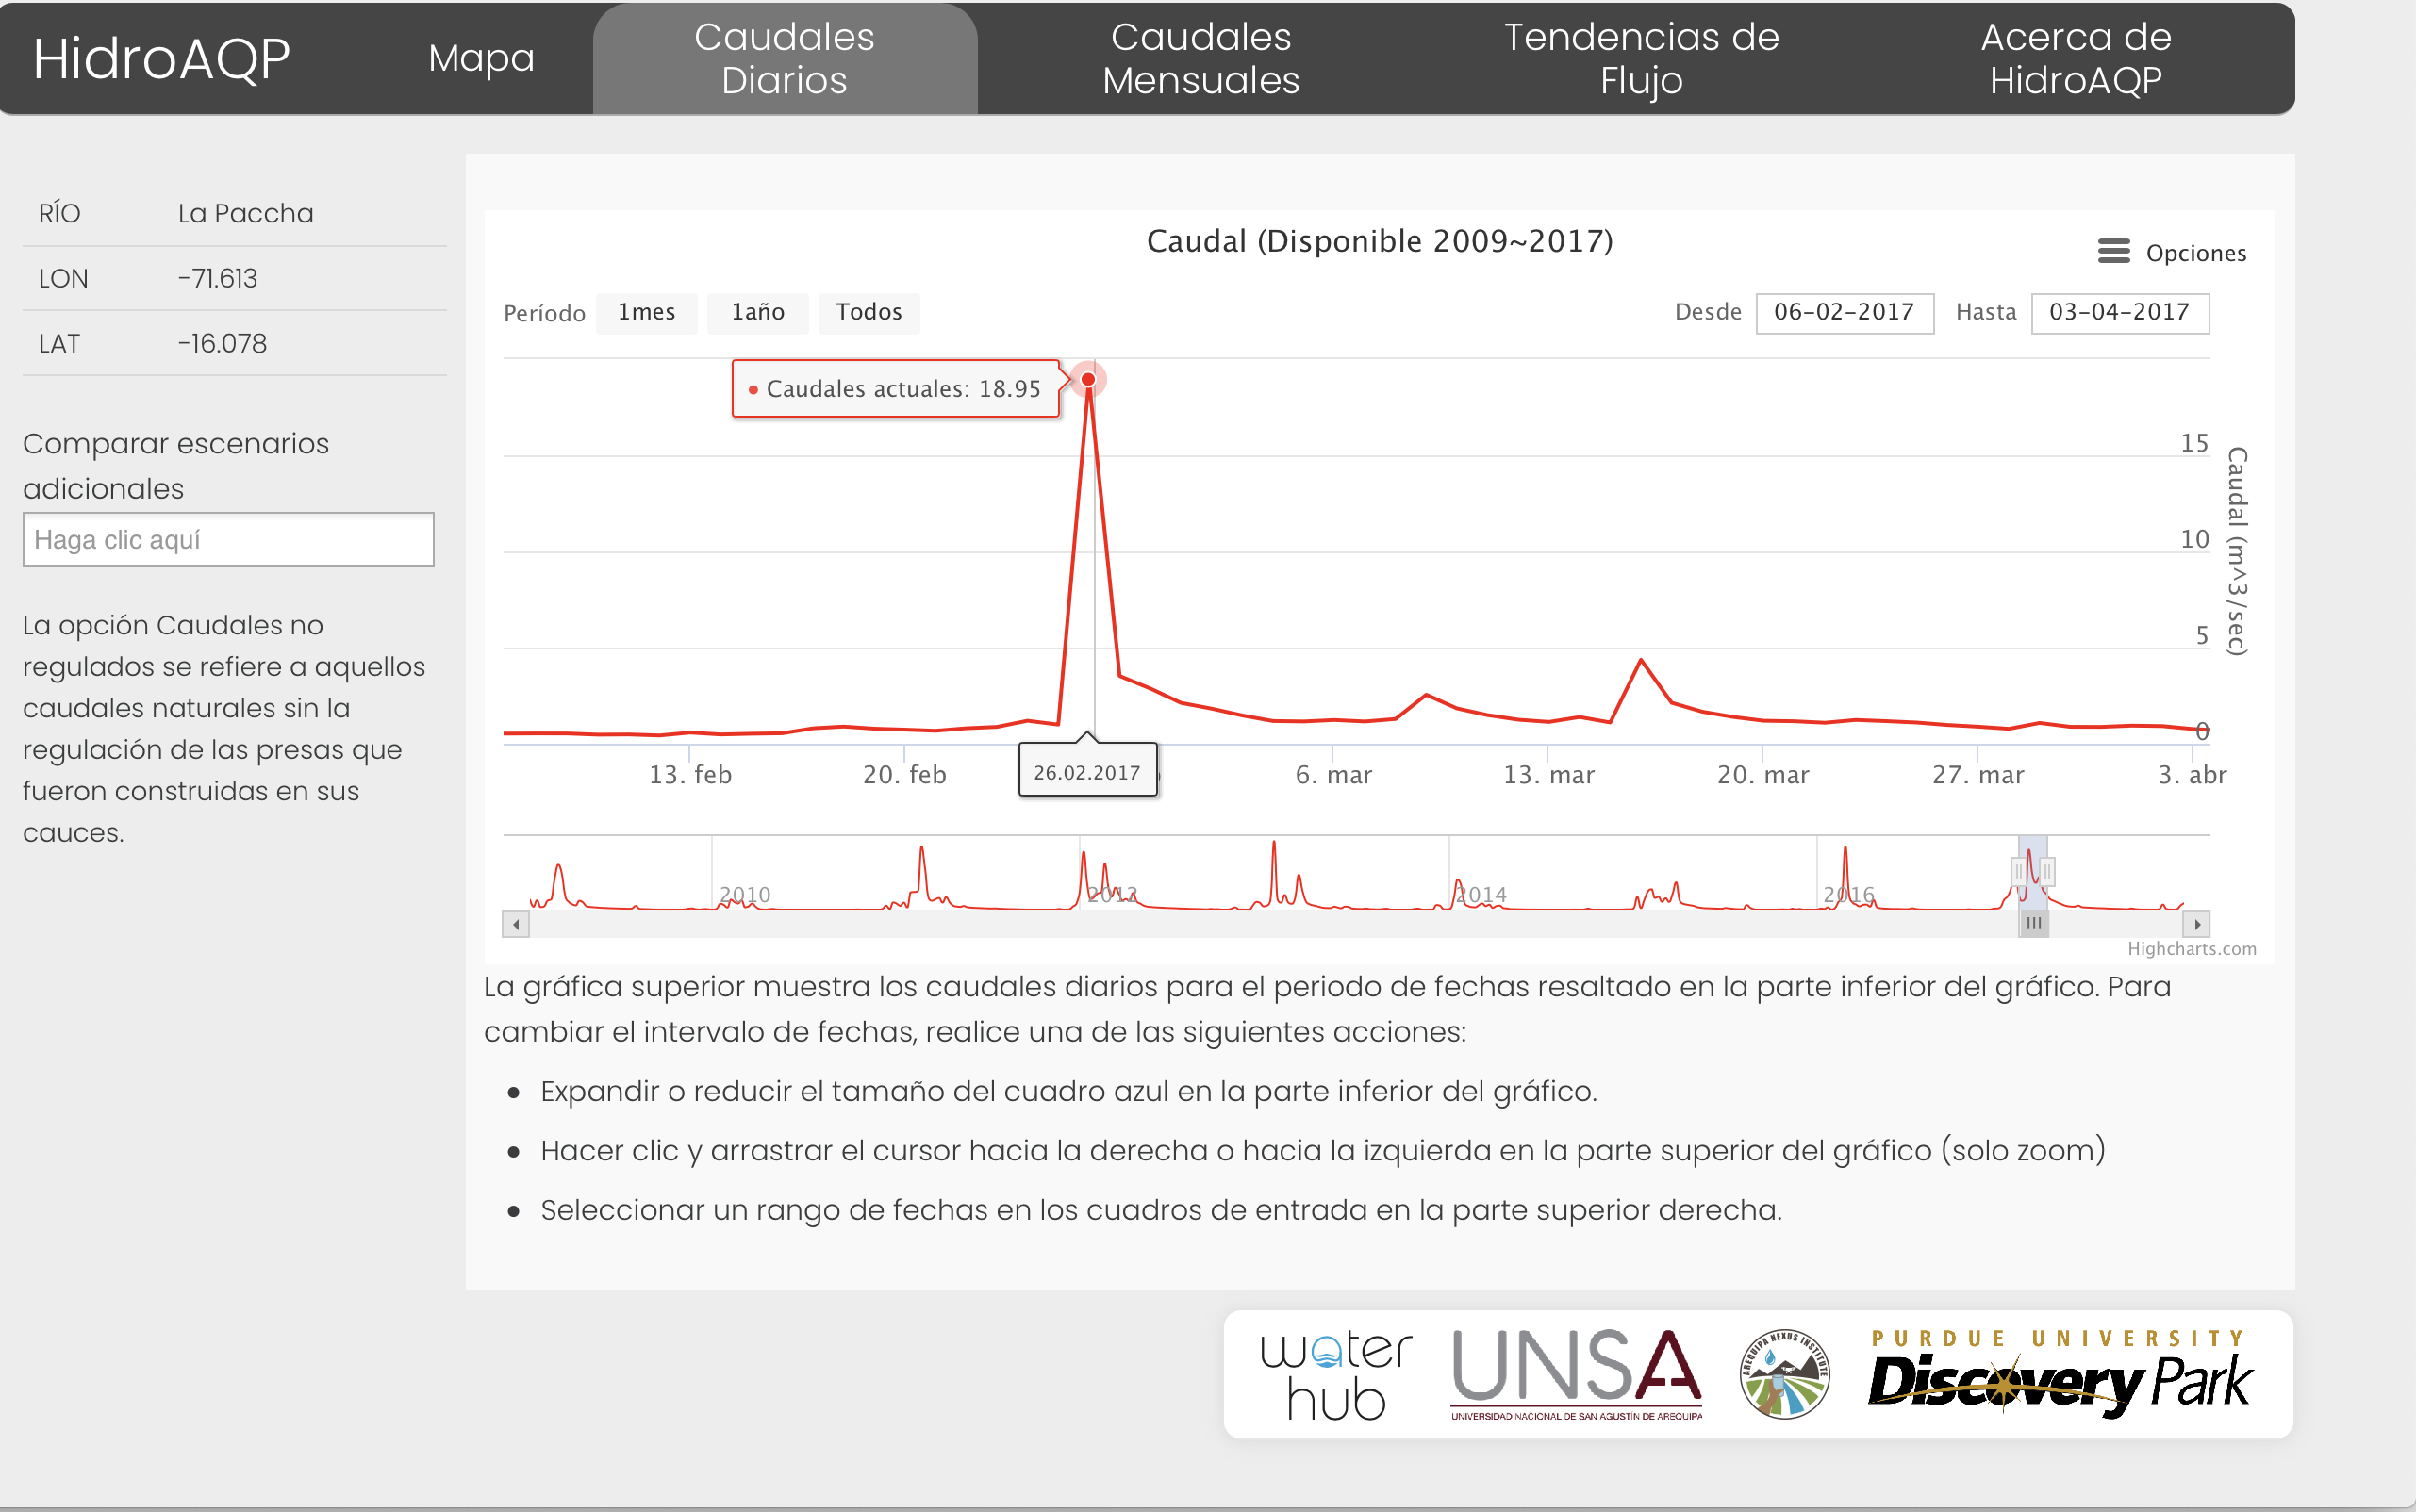The width and height of the screenshot is (2416, 1512).
Task: Click the navigator left scroll arrow
Action: 515,924
